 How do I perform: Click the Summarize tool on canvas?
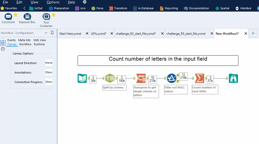200,78
